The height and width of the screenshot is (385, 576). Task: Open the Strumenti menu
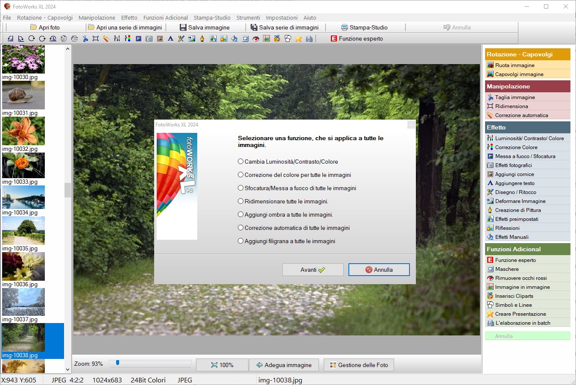[248, 18]
